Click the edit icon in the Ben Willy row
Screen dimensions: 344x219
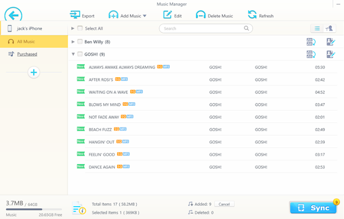click(331, 42)
